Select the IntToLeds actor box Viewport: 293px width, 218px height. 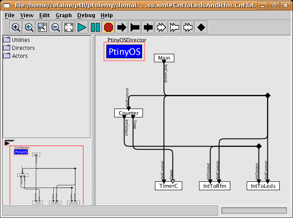coord(263,186)
